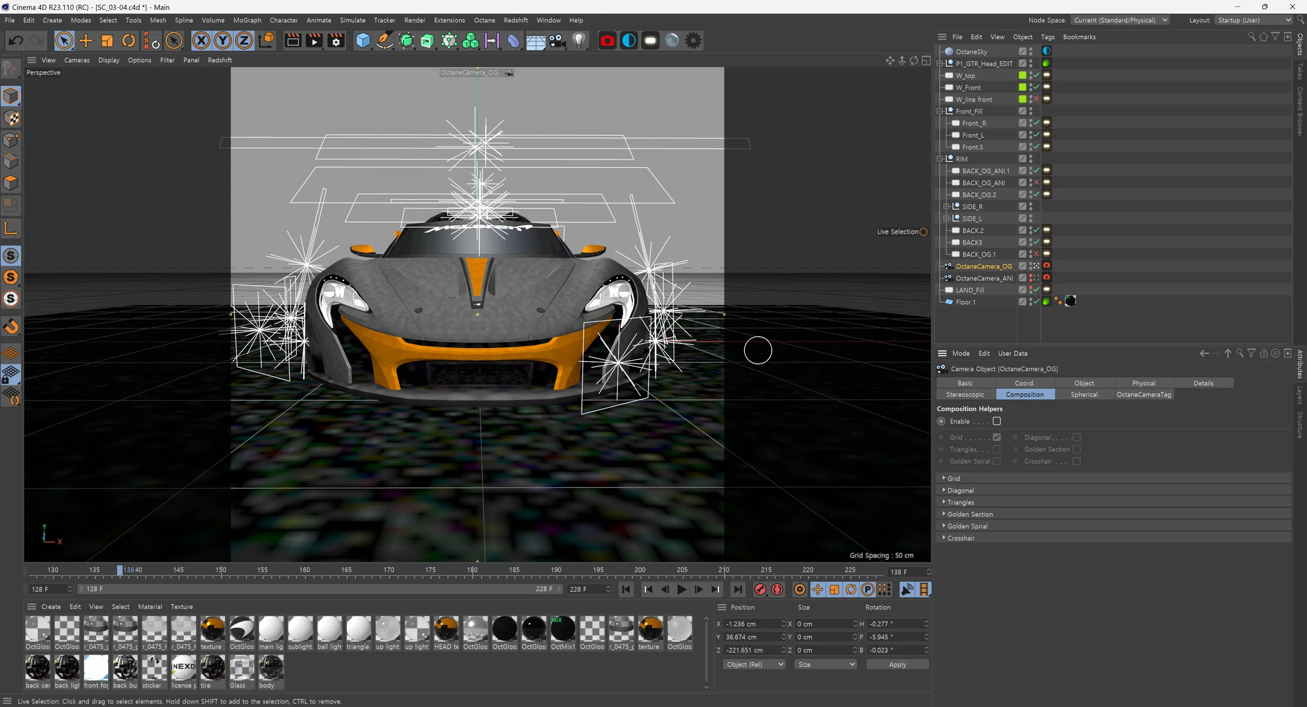
Task: Select the Move tool in top toolbar
Action: pyautogui.click(x=85, y=41)
